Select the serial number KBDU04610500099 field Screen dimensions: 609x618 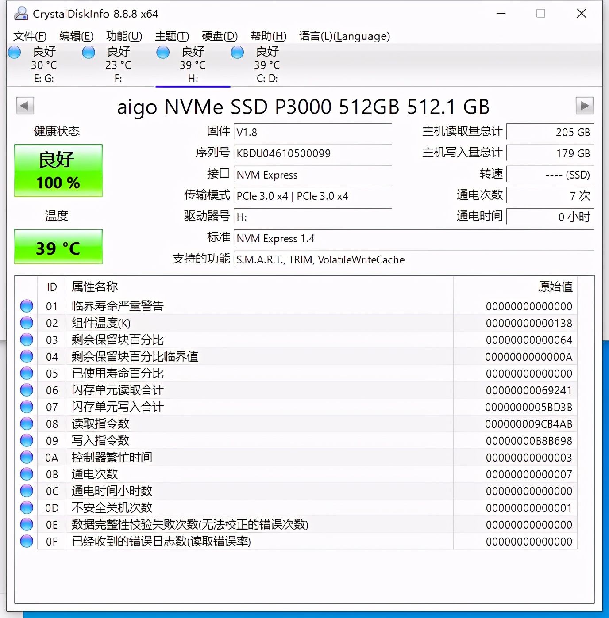click(x=313, y=153)
